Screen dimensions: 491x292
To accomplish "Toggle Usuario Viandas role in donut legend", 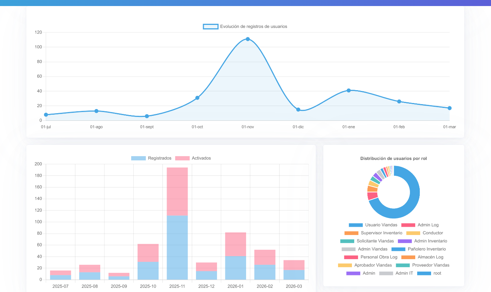I will tap(373, 225).
